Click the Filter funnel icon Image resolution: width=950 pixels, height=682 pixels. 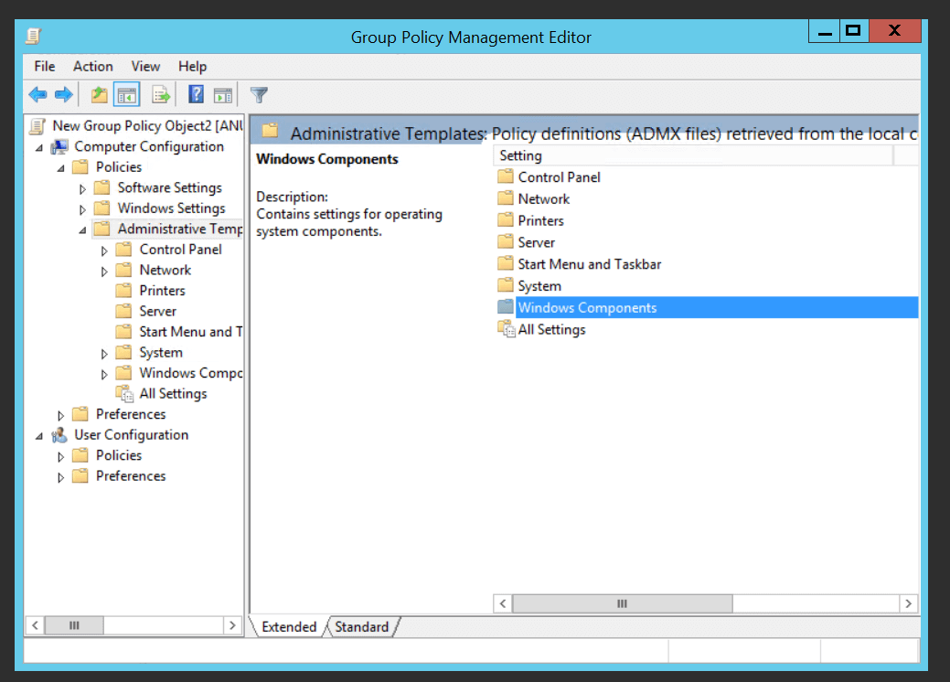(x=260, y=94)
